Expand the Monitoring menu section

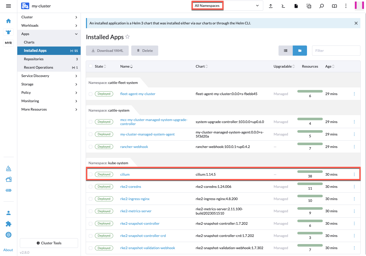click(49, 101)
